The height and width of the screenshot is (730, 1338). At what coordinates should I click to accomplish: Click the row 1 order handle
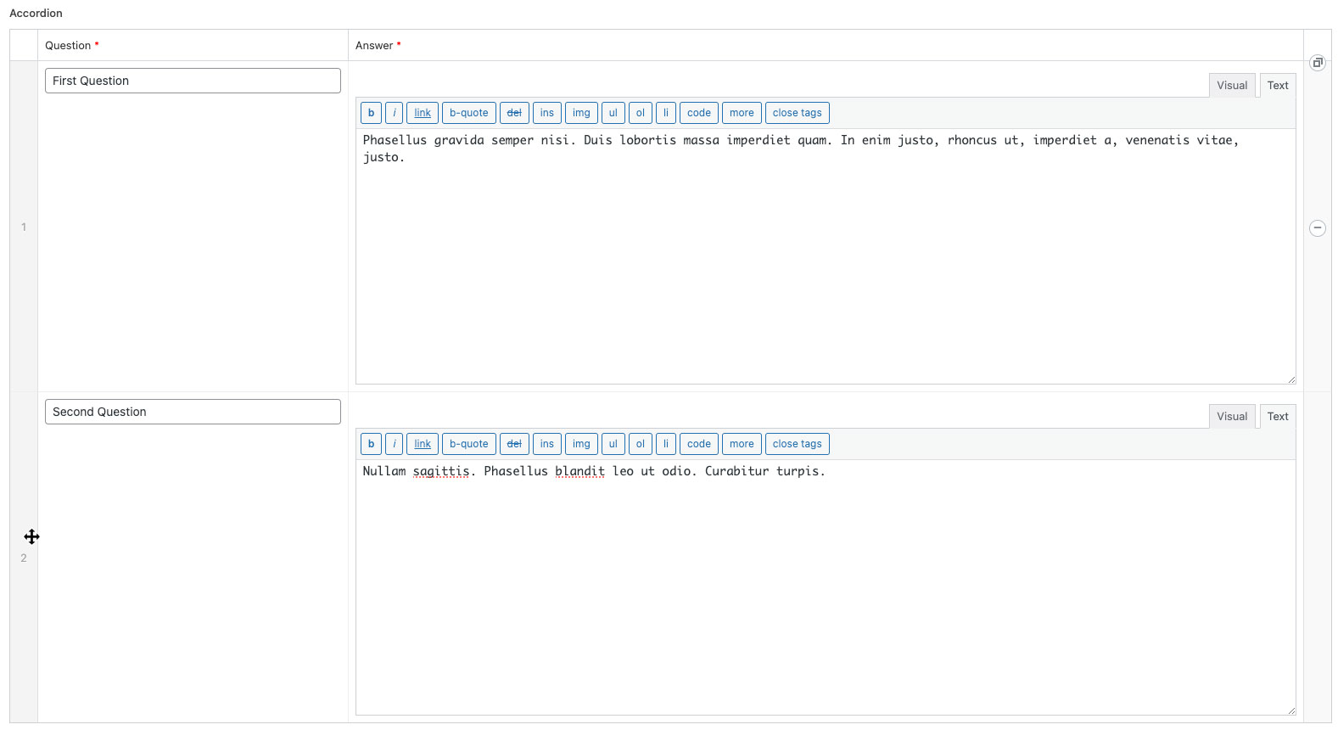(24, 227)
